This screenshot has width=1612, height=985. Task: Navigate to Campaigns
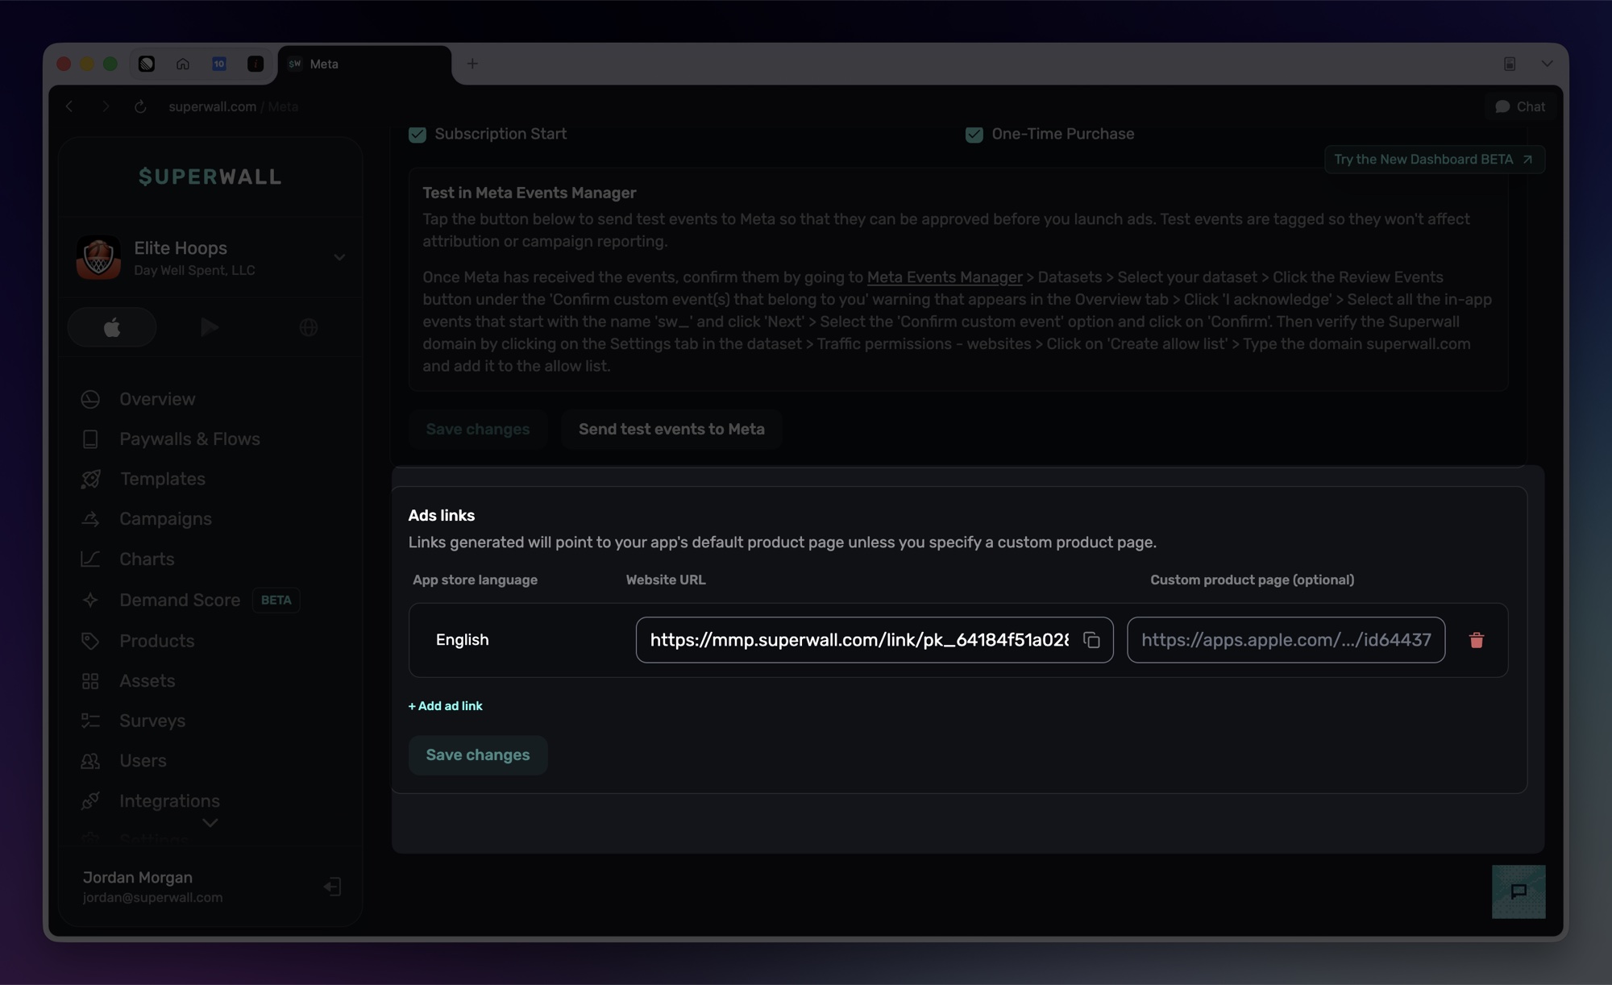coord(165,519)
